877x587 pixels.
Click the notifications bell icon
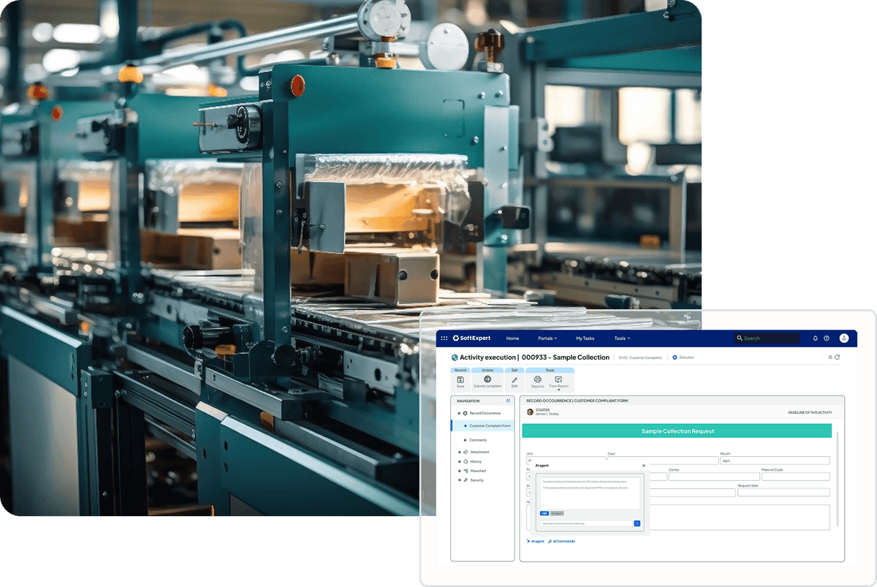[x=816, y=338]
